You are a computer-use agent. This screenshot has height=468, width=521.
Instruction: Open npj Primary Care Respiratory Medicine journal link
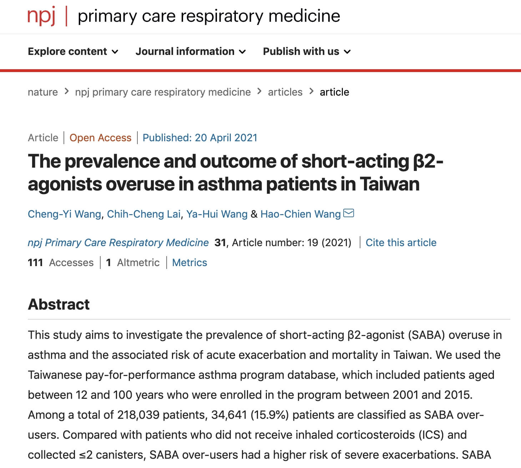click(x=118, y=243)
